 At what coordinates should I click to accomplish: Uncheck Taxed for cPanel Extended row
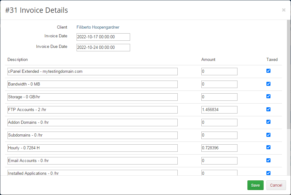pos(268,71)
